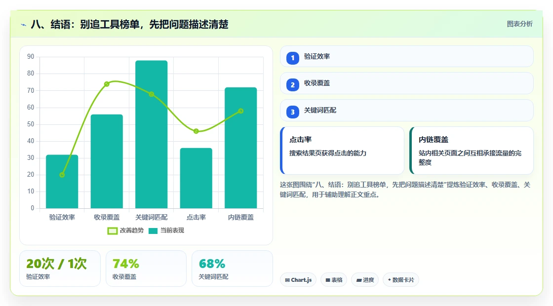553x306 pixels.
Task: Click the 收录覆盖 label under 74%
Action: 124,277
